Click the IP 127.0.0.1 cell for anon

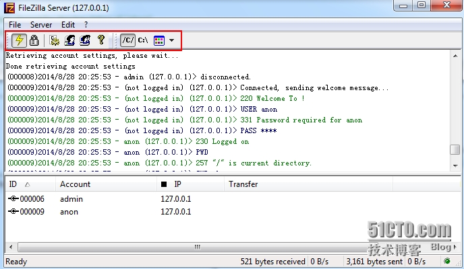[x=176, y=212]
